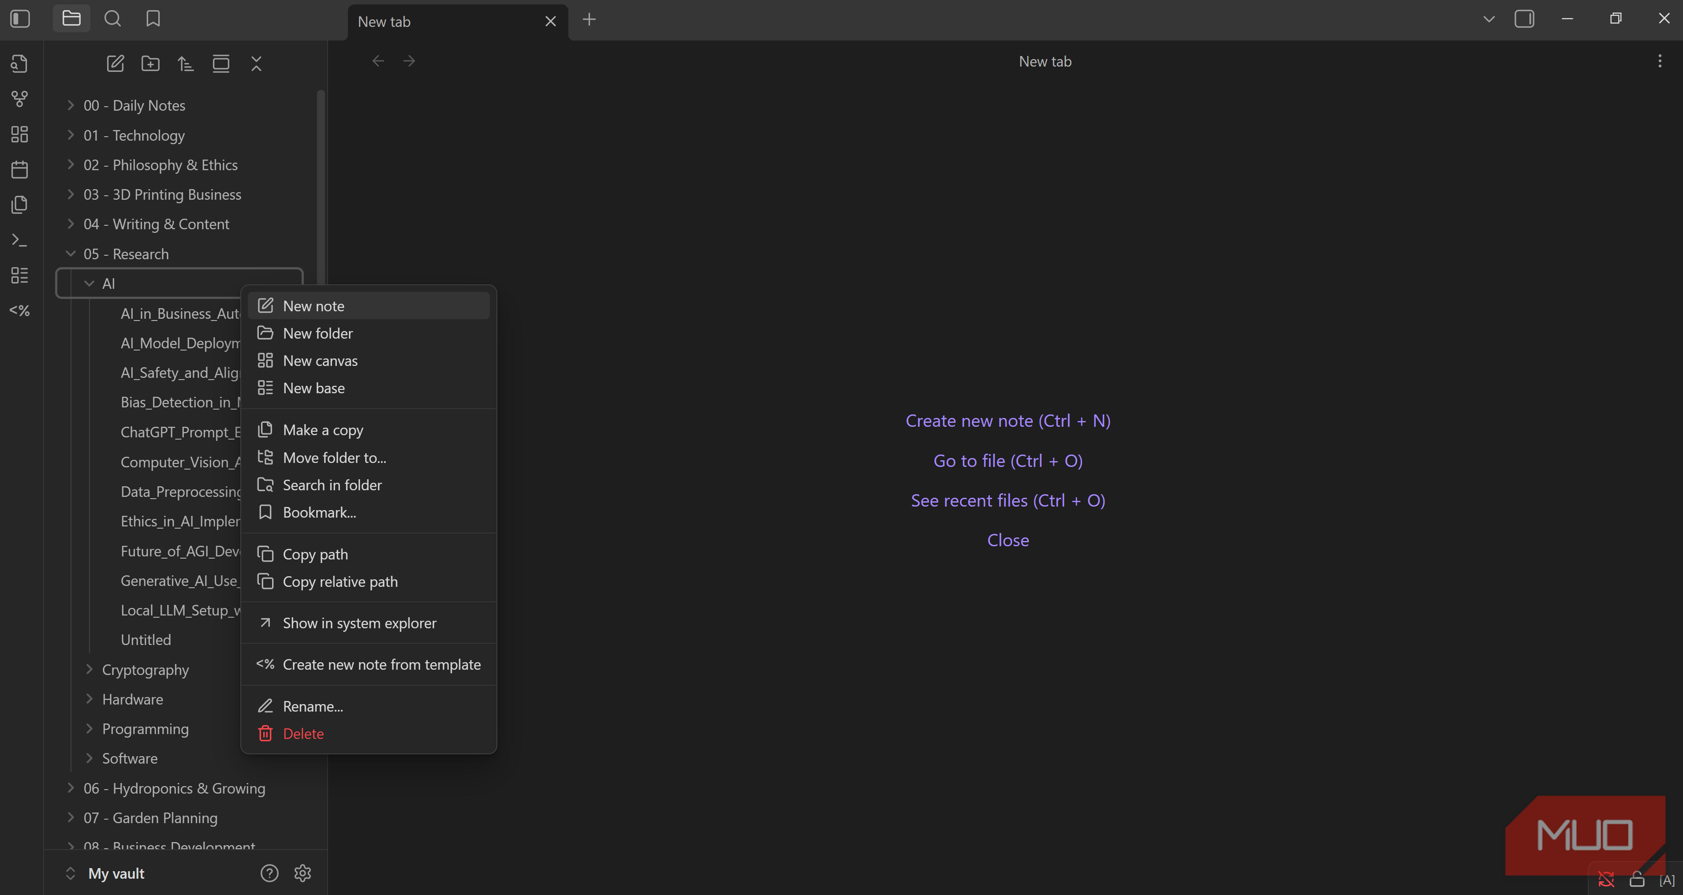Image resolution: width=1683 pixels, height=895 pixels.
Task: Expand the 02 - Philosophy & Ethics folder
Action: [x=71, y=164]
